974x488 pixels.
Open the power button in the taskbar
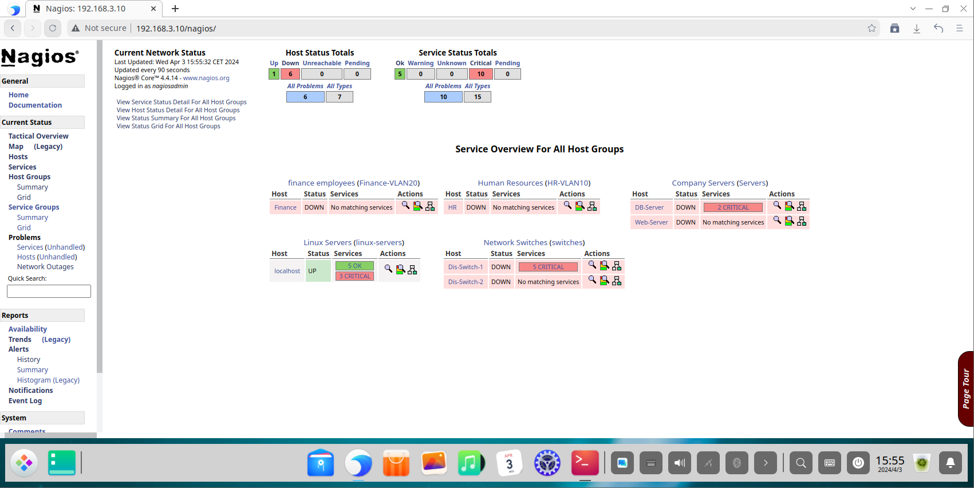click(858, 463)
